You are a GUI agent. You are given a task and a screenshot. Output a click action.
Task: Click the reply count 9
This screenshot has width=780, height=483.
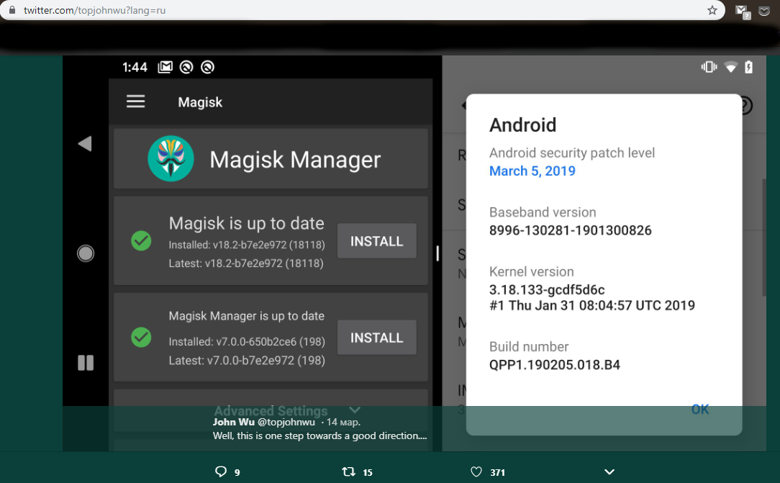(237, 472)
